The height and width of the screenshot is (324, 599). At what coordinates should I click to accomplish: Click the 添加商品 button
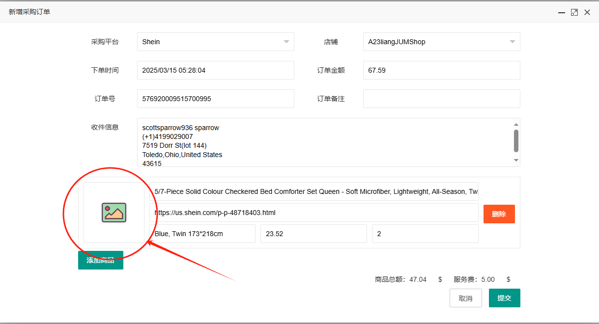click(x=101, y=260)
